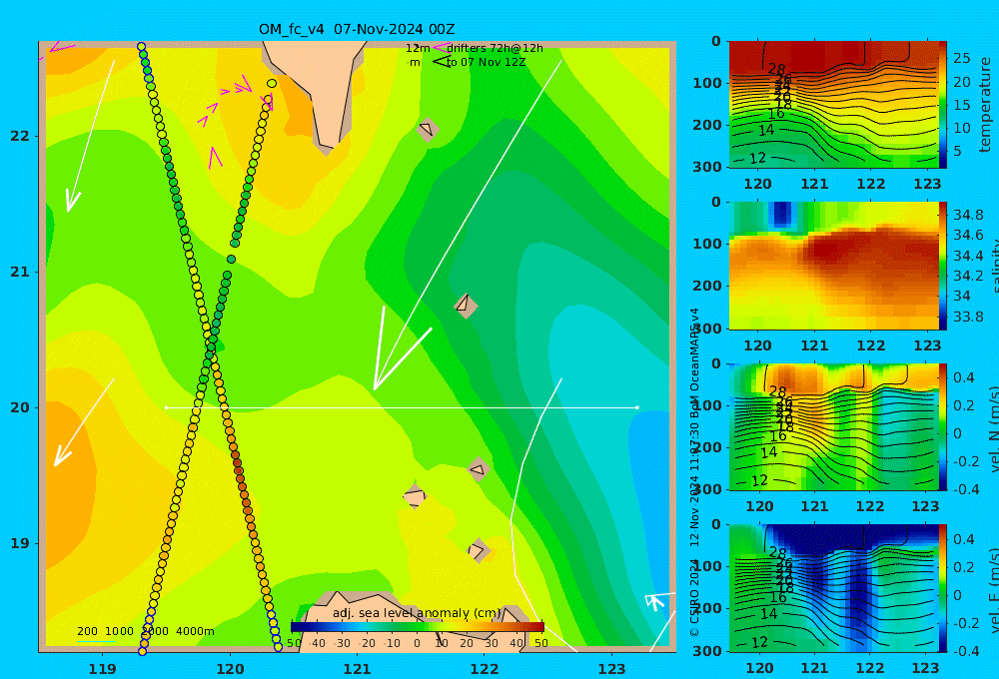Click the 25 value on temperature colorbar
Image resolution: width=999 pixels, height=679 pixels.
(x=961, y=59)
